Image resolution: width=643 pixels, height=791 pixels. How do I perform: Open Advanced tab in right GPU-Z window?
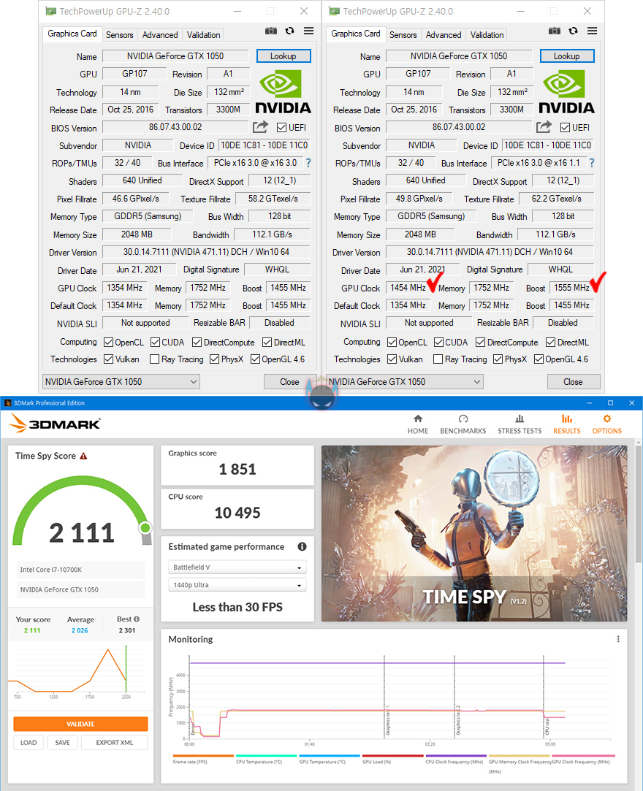coord(444,35)
